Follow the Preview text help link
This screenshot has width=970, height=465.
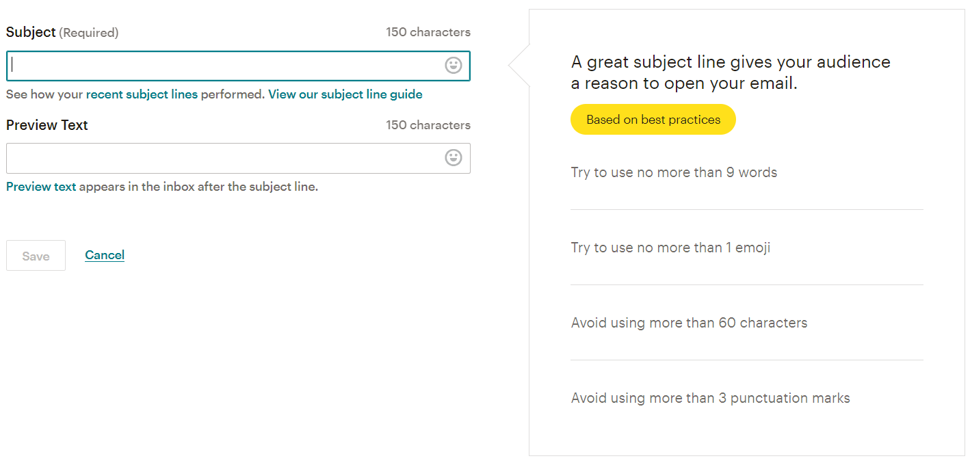click(41, 186)
